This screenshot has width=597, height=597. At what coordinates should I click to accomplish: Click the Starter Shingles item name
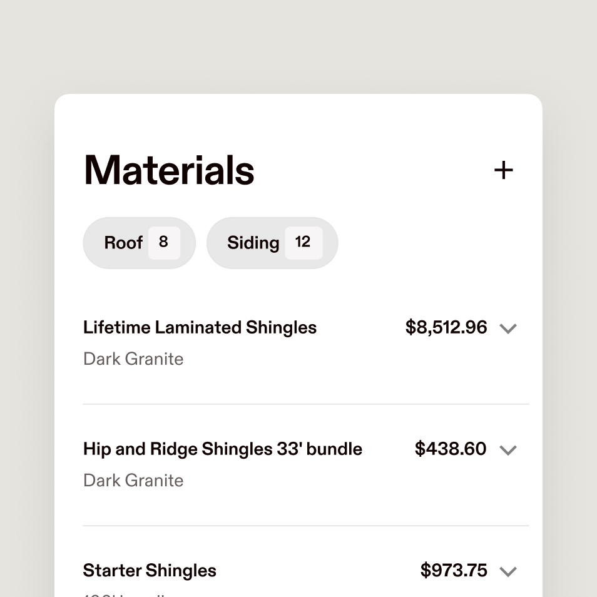click(149, 570)
